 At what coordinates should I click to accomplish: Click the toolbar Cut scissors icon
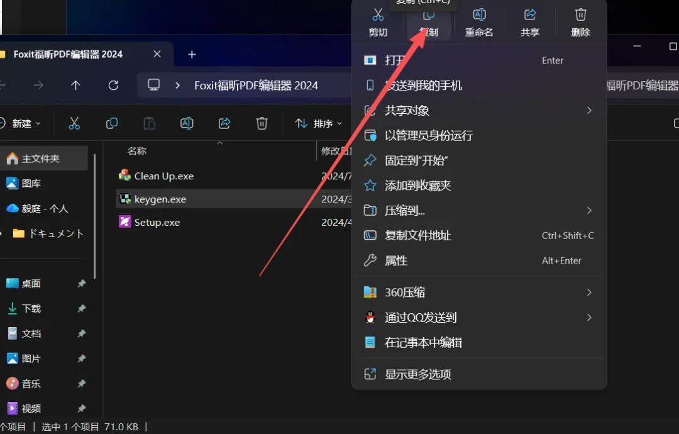[74, 123]
